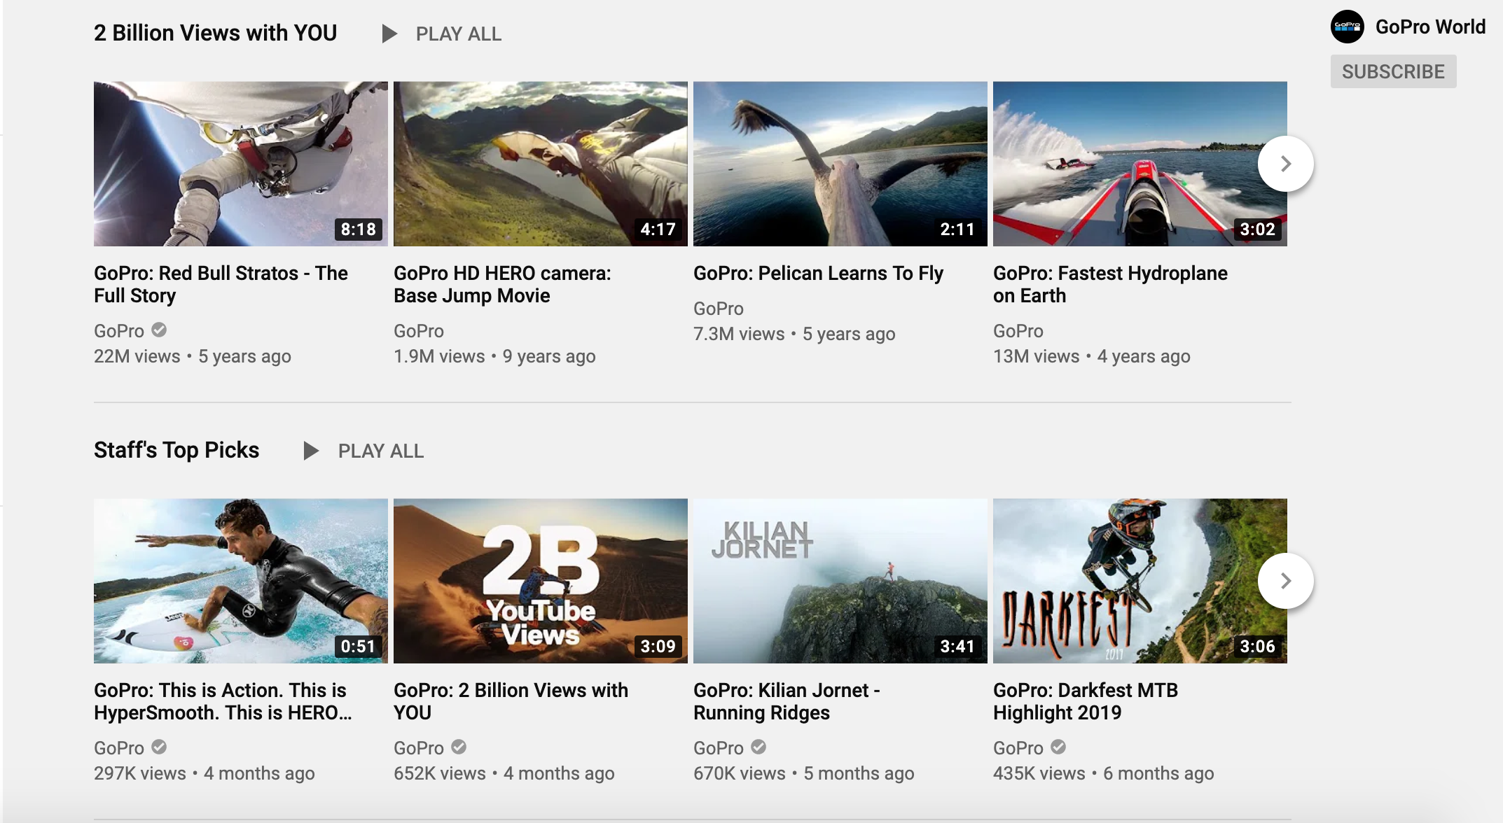Click verified badge under Darkfest MTB video
Viewport: 1503px width, 823px height.
[x=1058, y=747]
